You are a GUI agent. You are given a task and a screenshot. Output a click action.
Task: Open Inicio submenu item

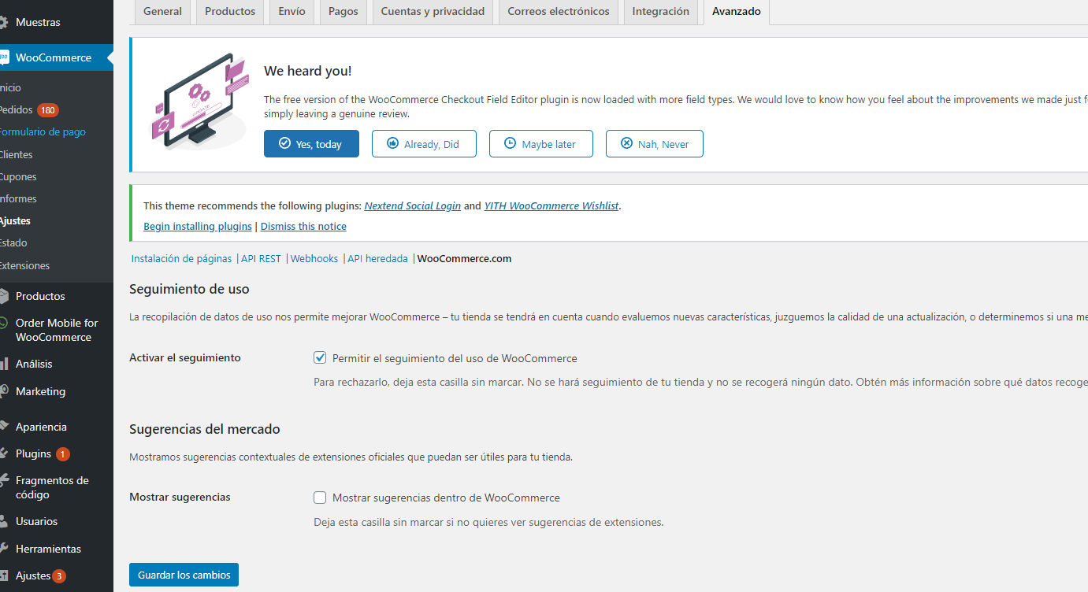(10, 87)
